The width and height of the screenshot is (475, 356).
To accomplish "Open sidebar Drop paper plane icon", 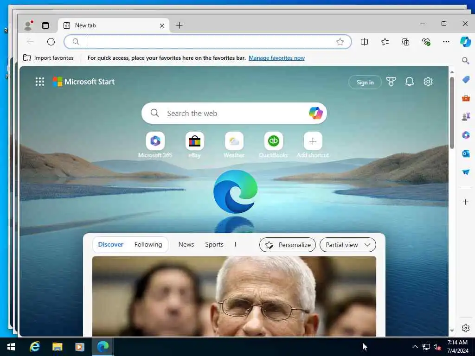I will tap(466, 172).
